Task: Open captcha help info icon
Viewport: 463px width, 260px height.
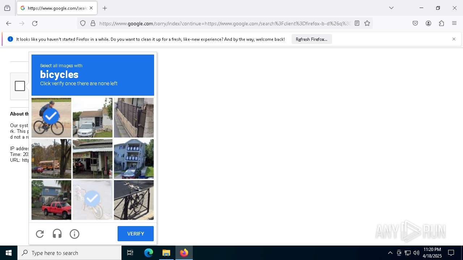Action: click(x=75, y=234)
